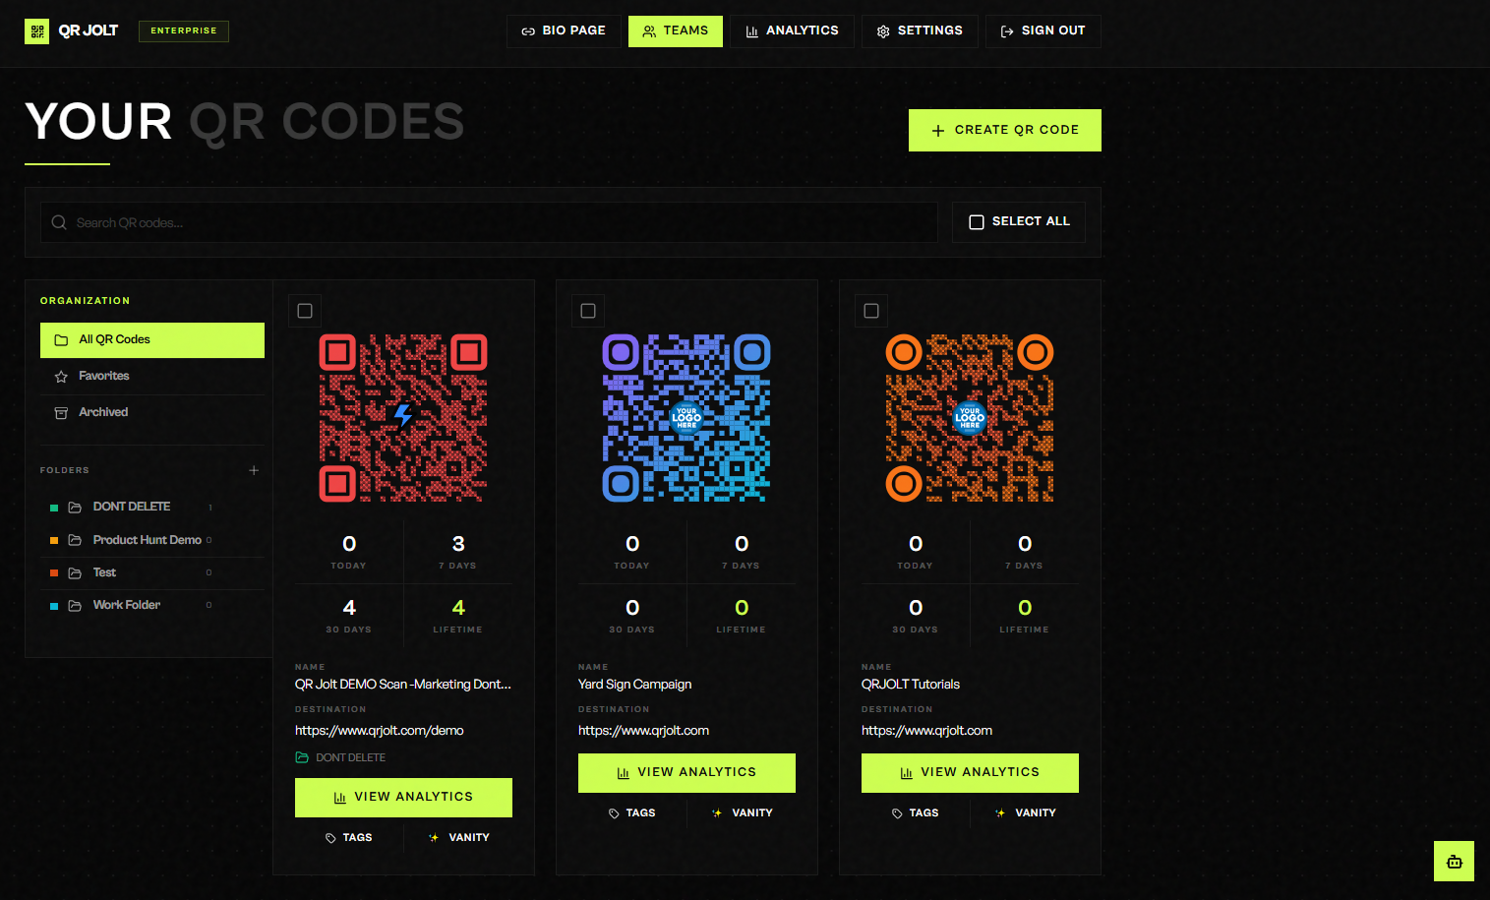1490x900 pixels.
Task: Sign out of the account
Action: pos(1043,31)
